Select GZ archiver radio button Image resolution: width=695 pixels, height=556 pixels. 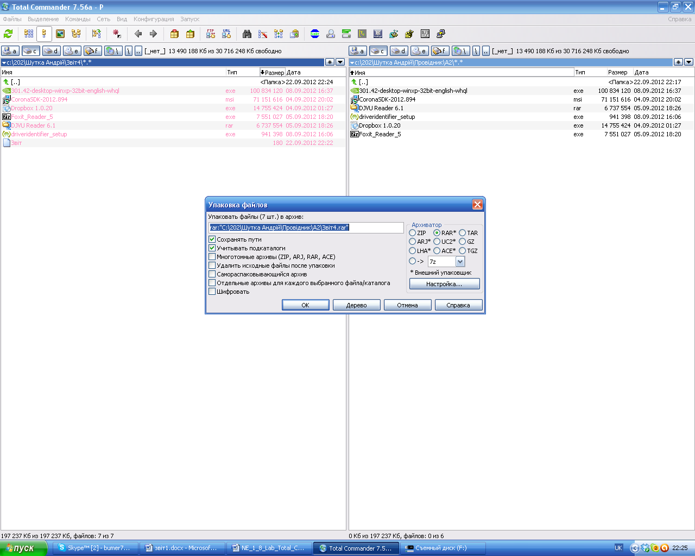tap(462, 242)
